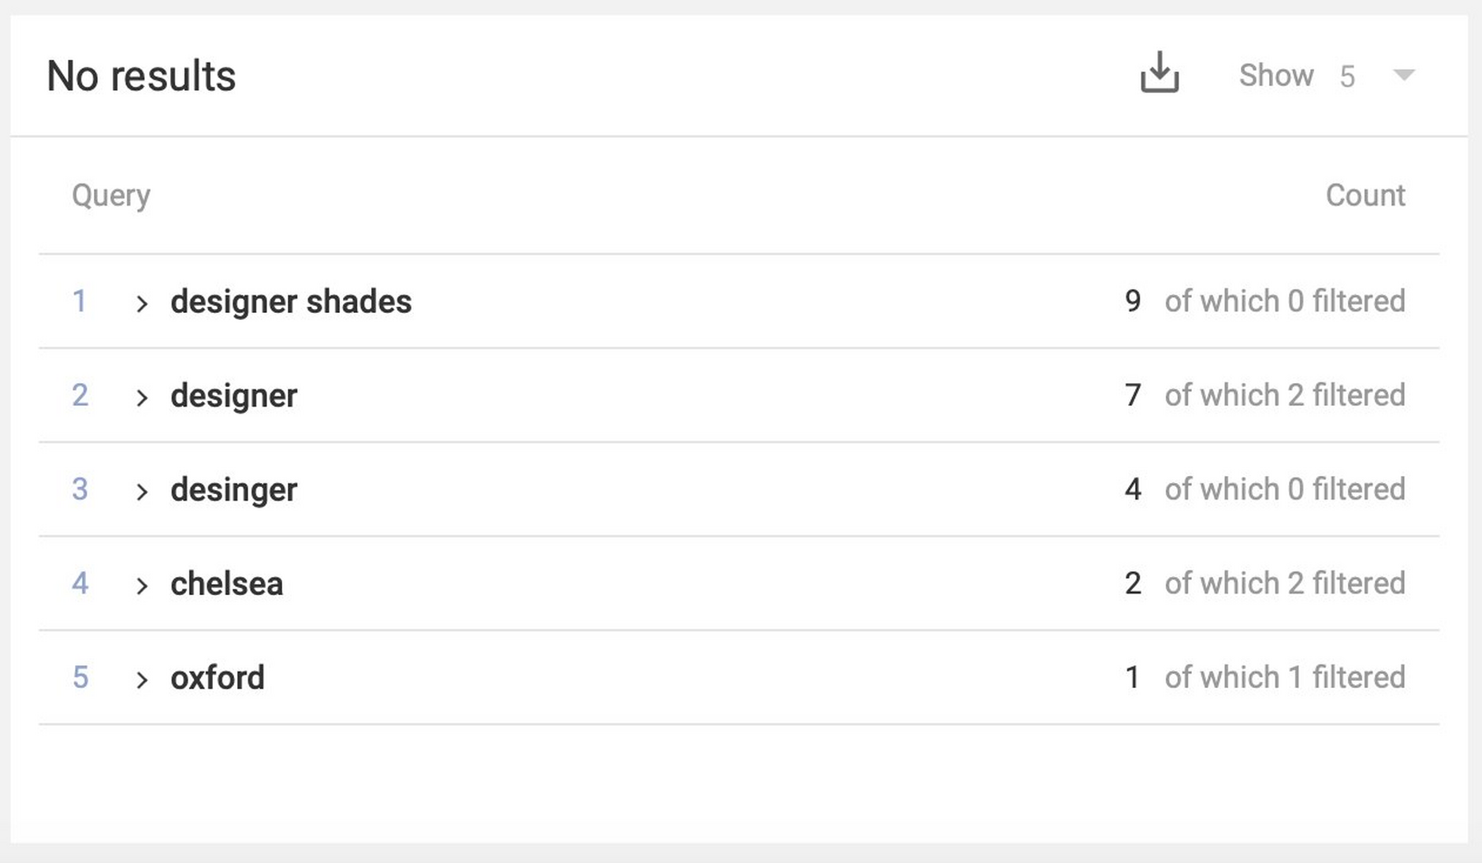The width and height of the screenshot is (1482, 863).
Task: Click the misspelled 'desinger' query
Action: click(x=234, y=489)
